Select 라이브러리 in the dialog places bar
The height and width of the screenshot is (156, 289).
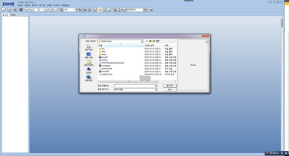pyautogui.click(x=89, y=63)
